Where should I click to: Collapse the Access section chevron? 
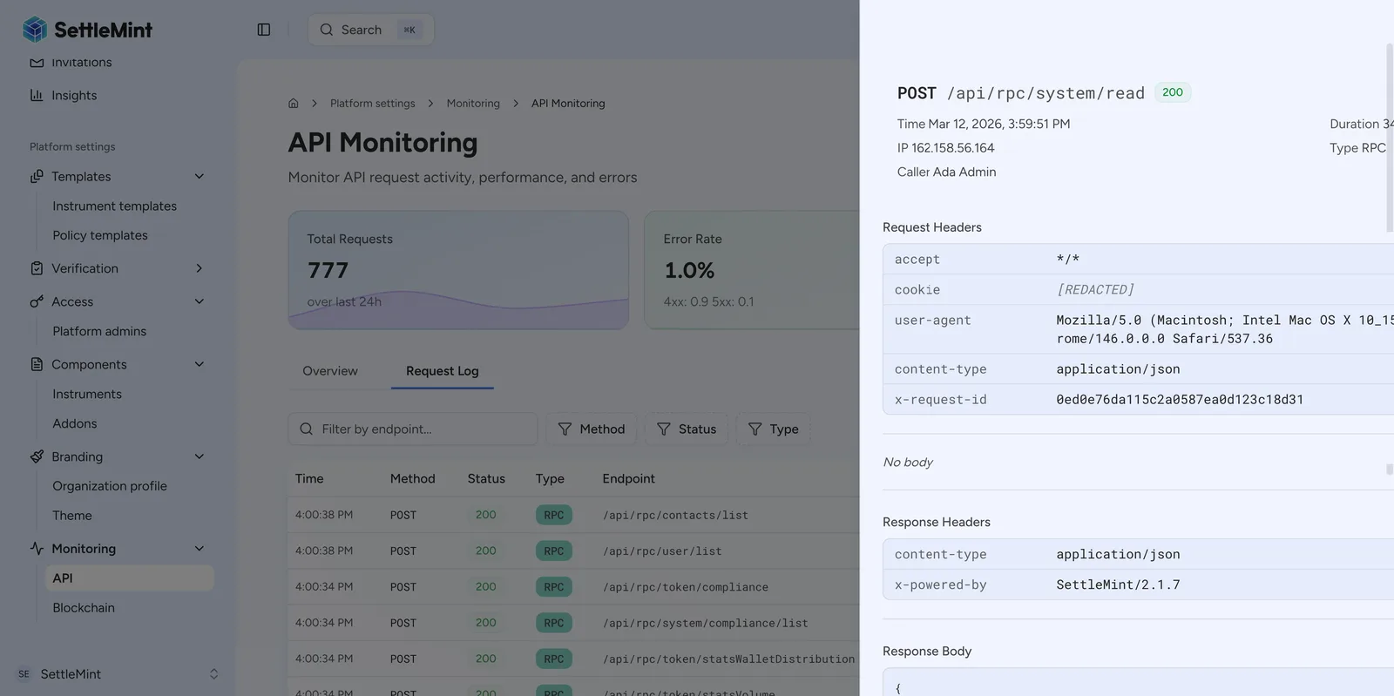(199, 301)
